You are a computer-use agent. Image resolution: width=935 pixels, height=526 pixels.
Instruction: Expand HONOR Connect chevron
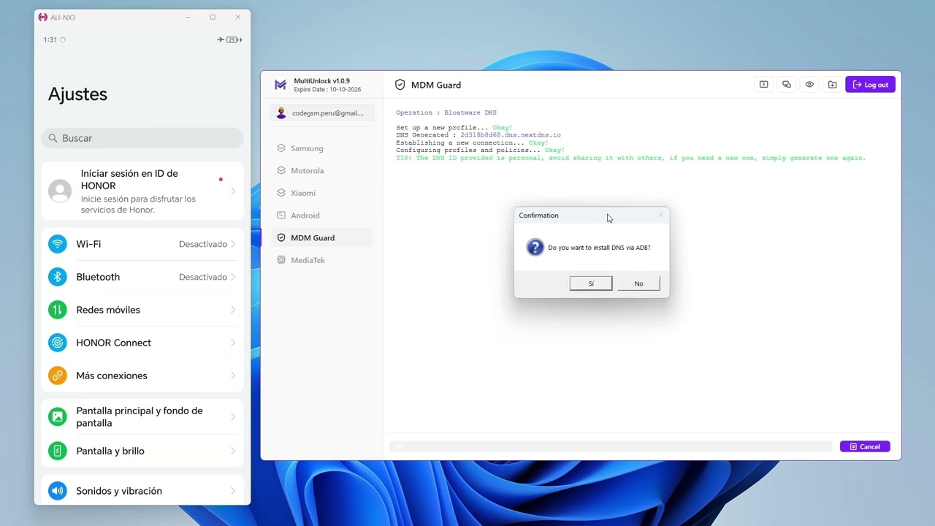tap(233, 343)
